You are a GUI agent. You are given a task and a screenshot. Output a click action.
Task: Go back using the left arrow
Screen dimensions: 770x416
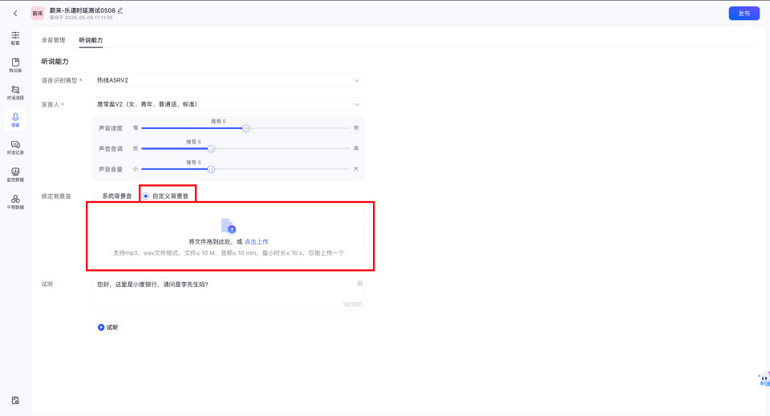point(15,14)
